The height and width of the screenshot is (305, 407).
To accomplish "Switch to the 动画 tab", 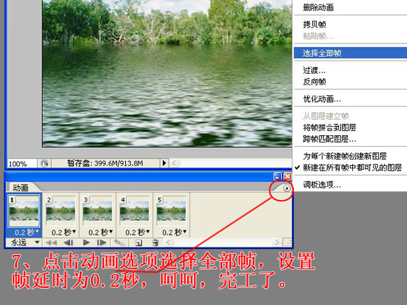I will 21,188.
